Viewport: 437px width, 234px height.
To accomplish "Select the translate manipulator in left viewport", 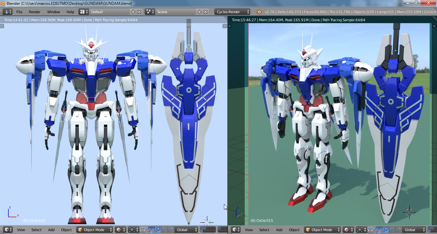I will coord(157,230).
